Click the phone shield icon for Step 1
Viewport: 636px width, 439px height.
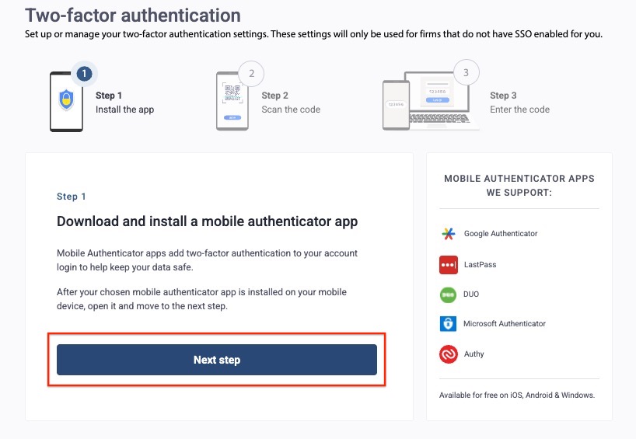[65, 102]
